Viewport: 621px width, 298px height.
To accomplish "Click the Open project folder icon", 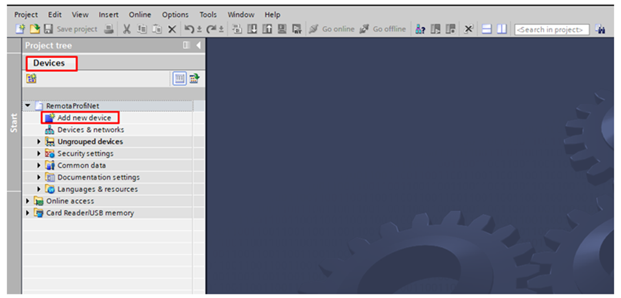I will pyautogui.click(x=34, y=29).
